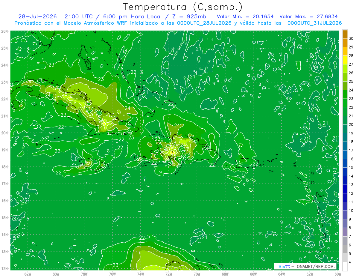Click the 'Sisπ – ONAMET/REP.DOM.' credit box
Screen dimensions: 359x278
(x=305, y=266)
